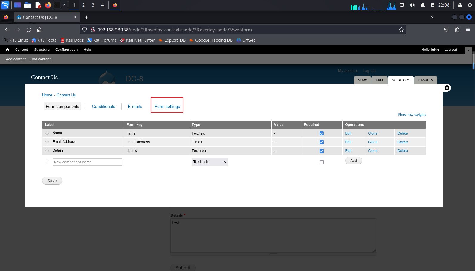Viewport: 475px width, 271px height.
Task: Switch to workspace 3
Action: (93, 5)
